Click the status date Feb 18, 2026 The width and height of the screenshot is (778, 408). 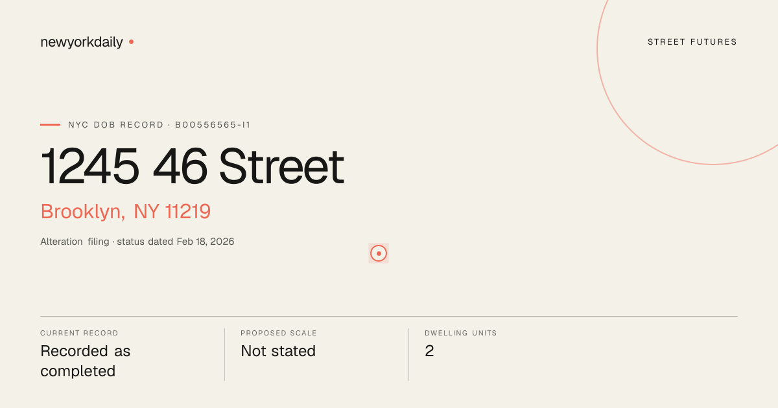click(x=206, y=242)
